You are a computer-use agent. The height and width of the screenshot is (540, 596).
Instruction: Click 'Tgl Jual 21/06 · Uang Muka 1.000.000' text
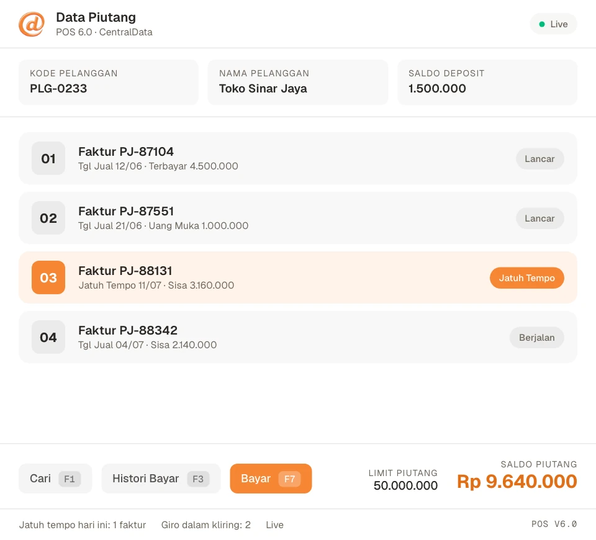pyautogui.click(x=163, y=226)
